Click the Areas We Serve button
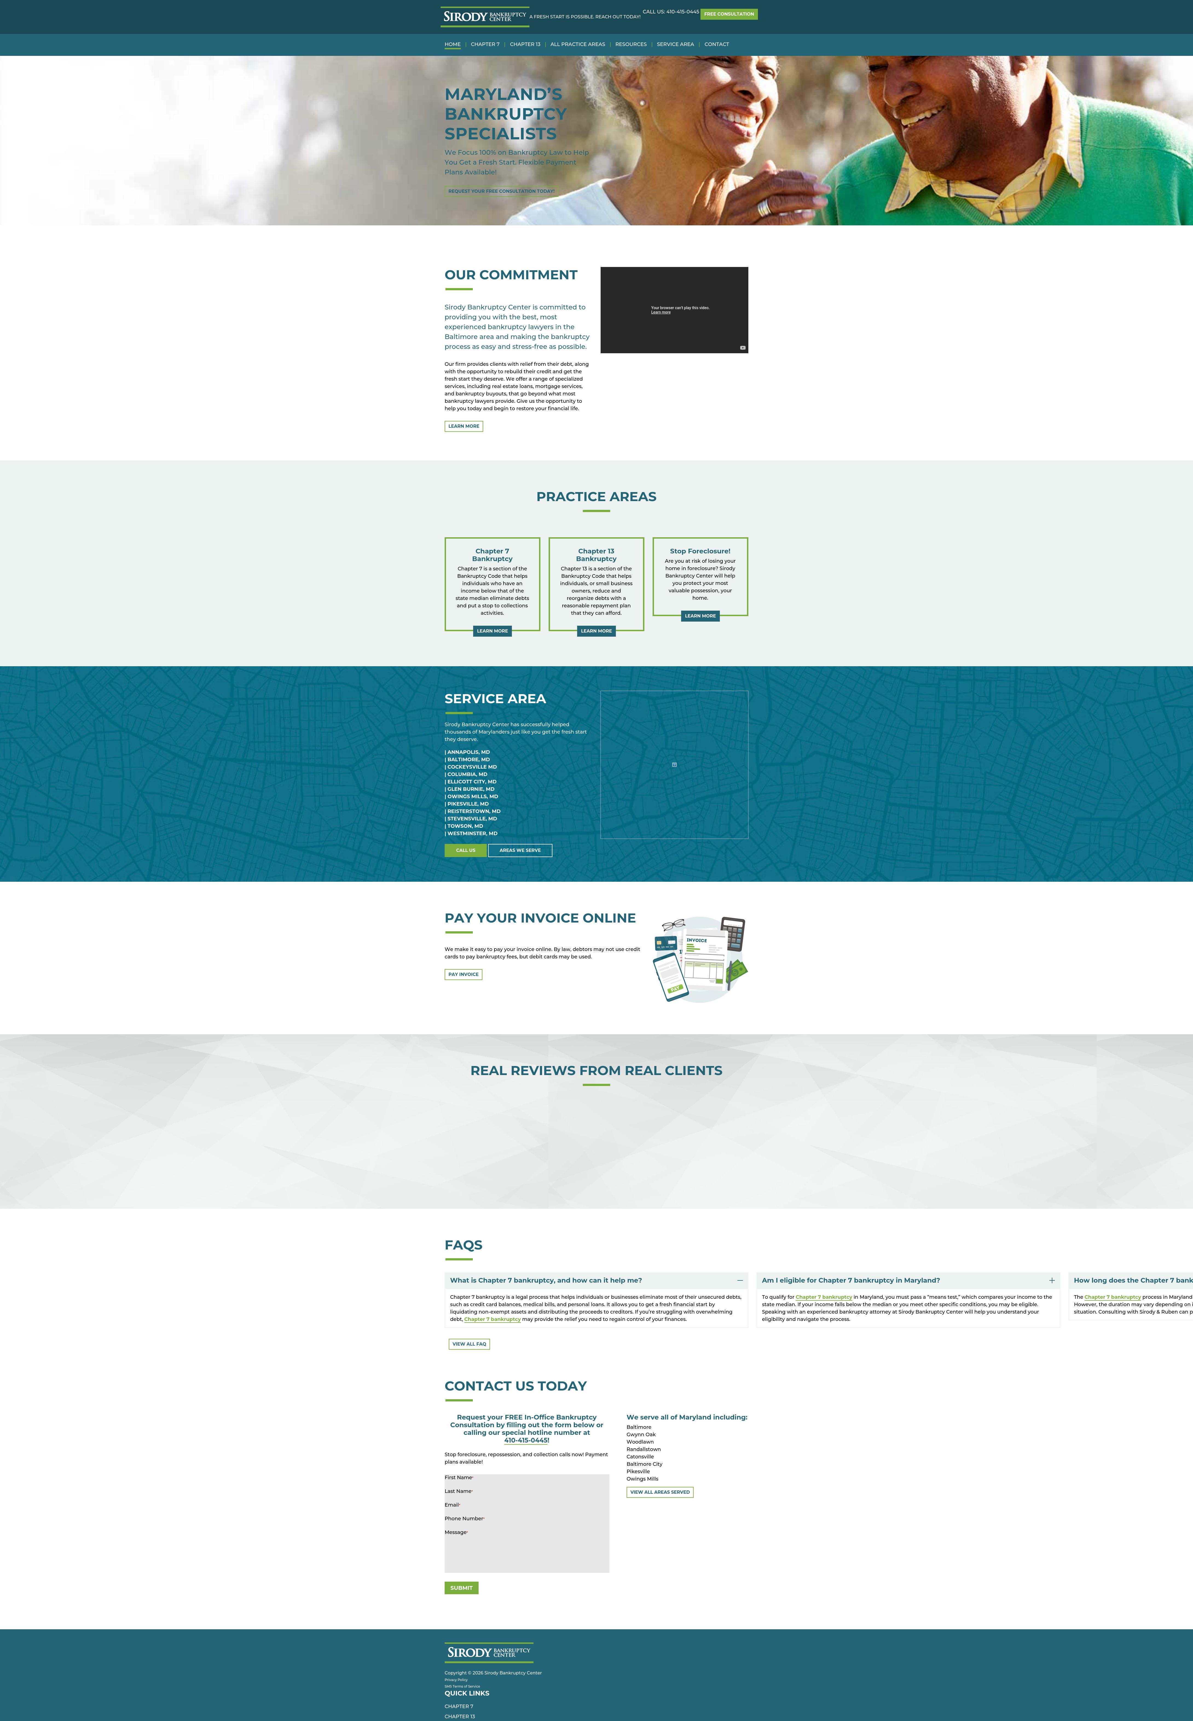Screen dimensions: 1193x1721 coord(520,851)
